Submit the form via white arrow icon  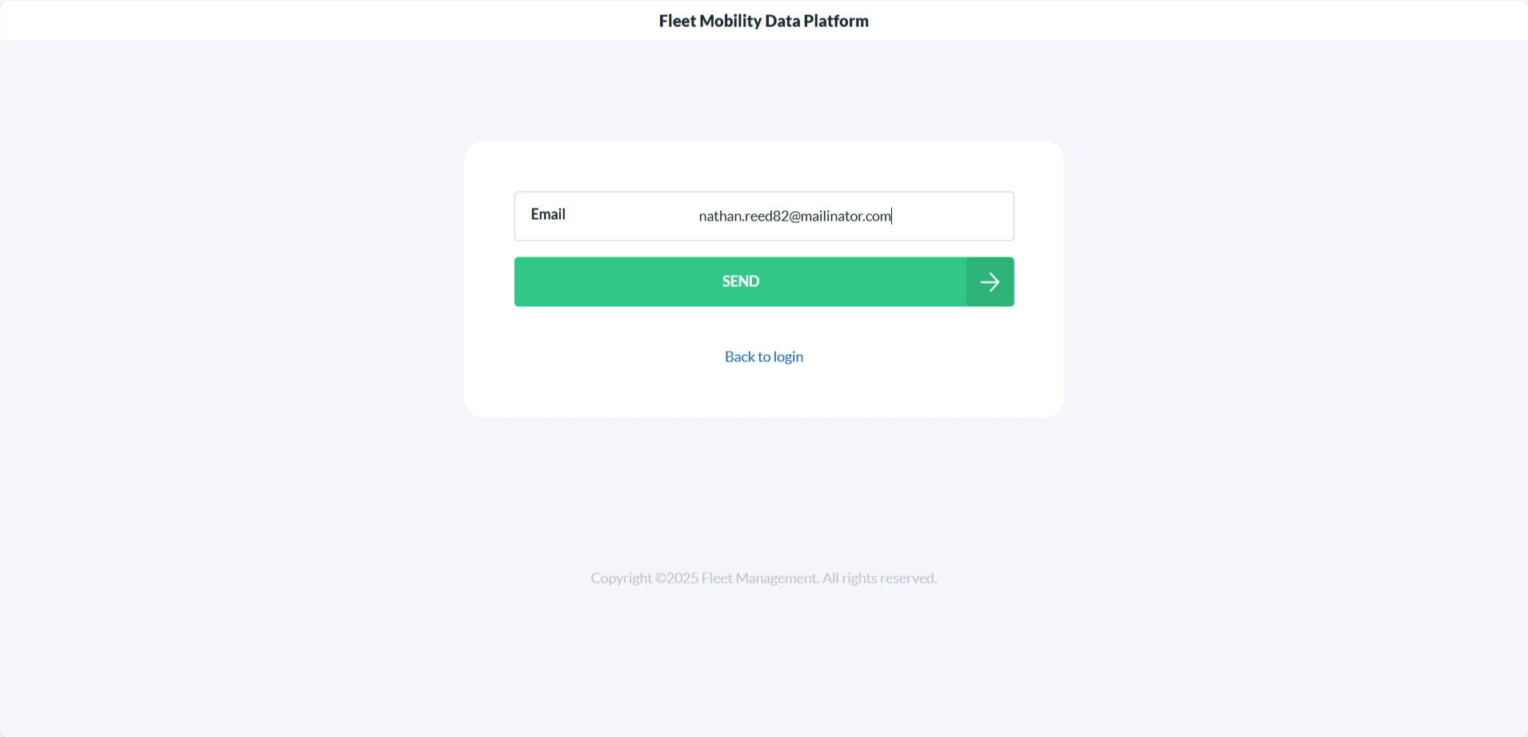990,282
